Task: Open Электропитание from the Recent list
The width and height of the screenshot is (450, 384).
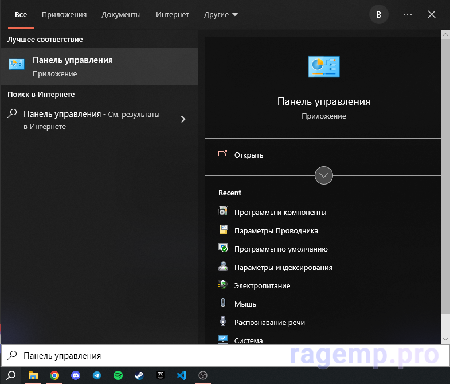Action: 262,285
